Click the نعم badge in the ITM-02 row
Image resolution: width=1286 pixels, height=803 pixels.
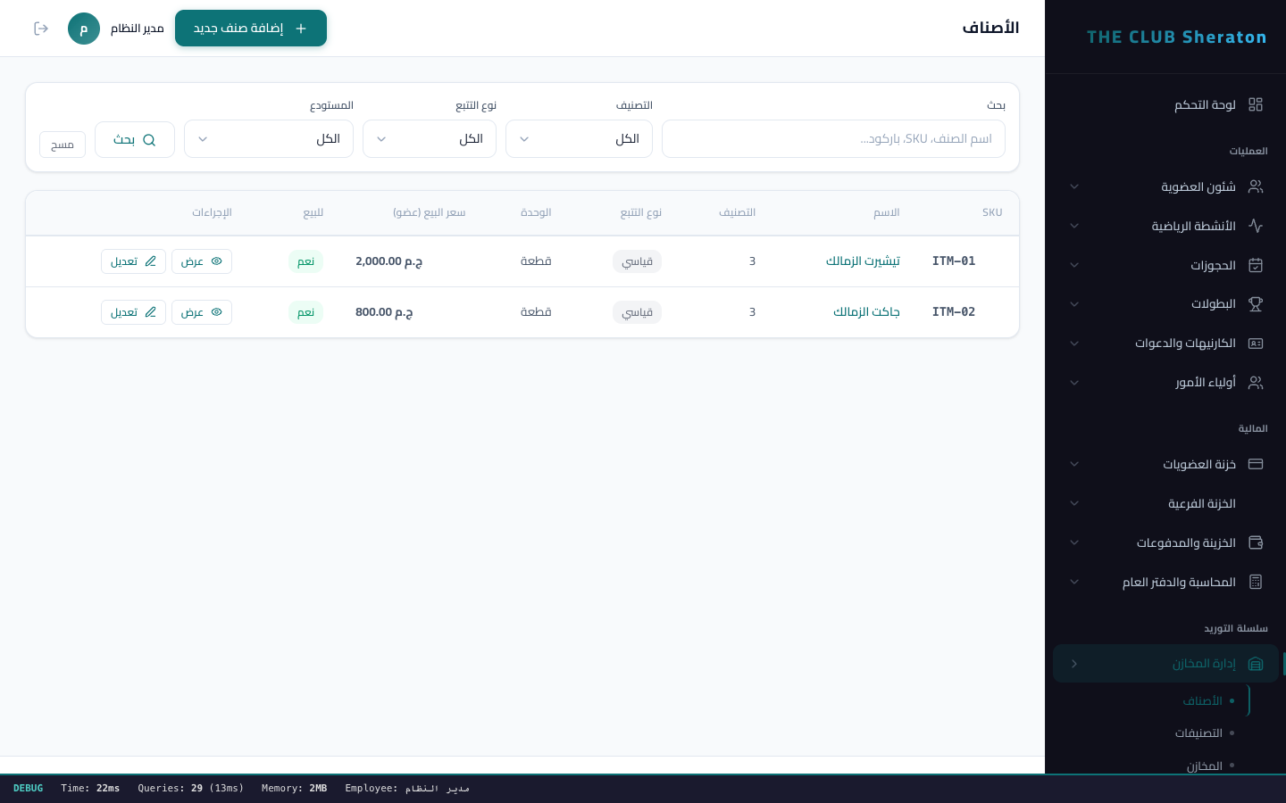305,312
